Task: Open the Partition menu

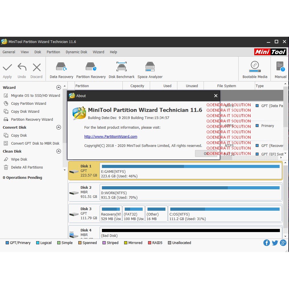Action: (x=53, y=52)
